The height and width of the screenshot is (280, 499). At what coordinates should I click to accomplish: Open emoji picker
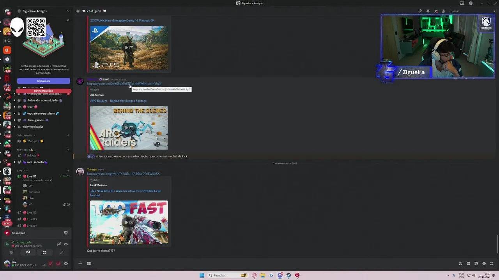pos(484,264)
